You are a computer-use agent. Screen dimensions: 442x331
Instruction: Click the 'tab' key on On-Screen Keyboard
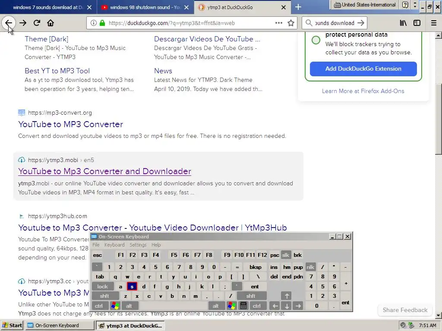click(x=100, y=277)
